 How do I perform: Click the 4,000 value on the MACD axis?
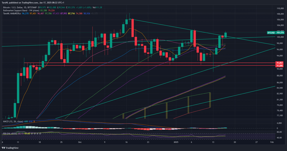pyautogui.click(x=279, y=123)
